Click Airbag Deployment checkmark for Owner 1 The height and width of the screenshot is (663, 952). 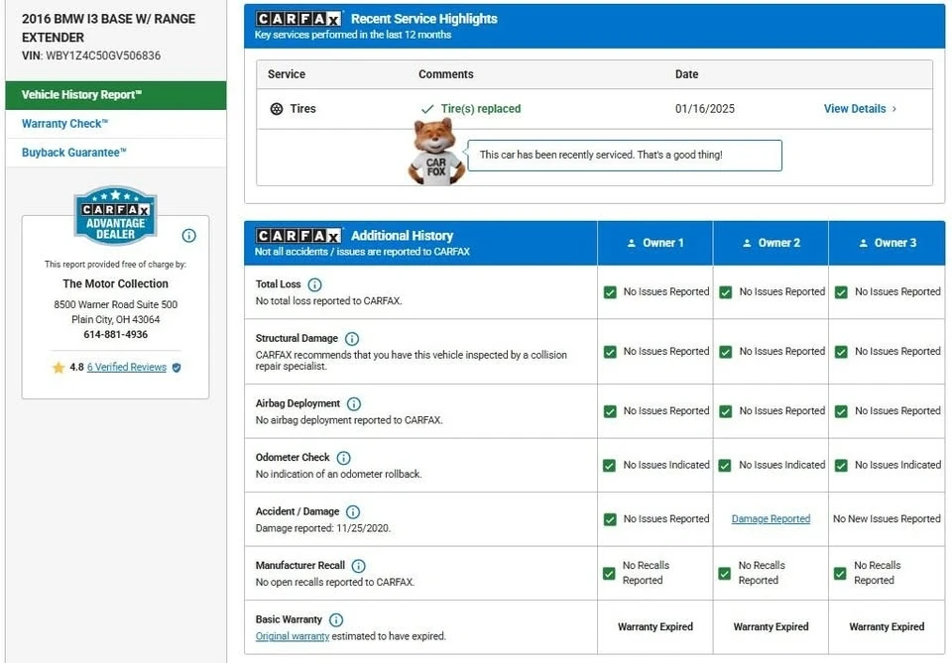click(610, 411)
